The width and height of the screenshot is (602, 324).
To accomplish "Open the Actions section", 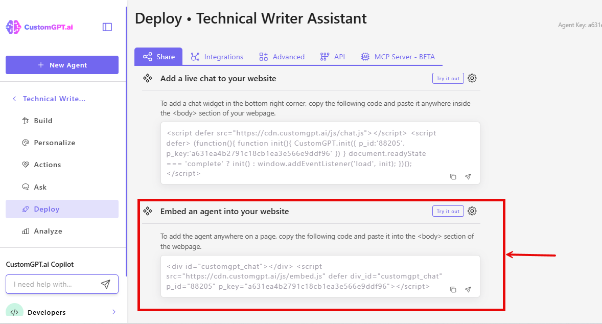I will pos(62,165).
